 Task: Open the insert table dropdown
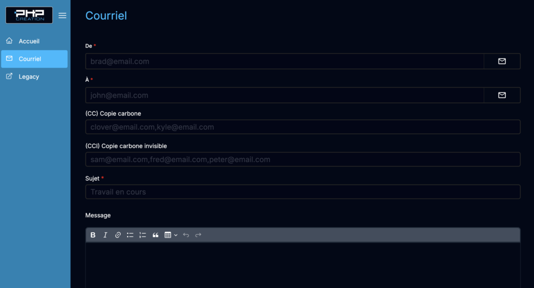click(x=171, y=235)
